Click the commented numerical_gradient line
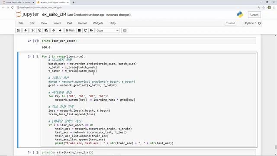The height and width of the screenshot is (156, 277). click(x=92, y=82)
